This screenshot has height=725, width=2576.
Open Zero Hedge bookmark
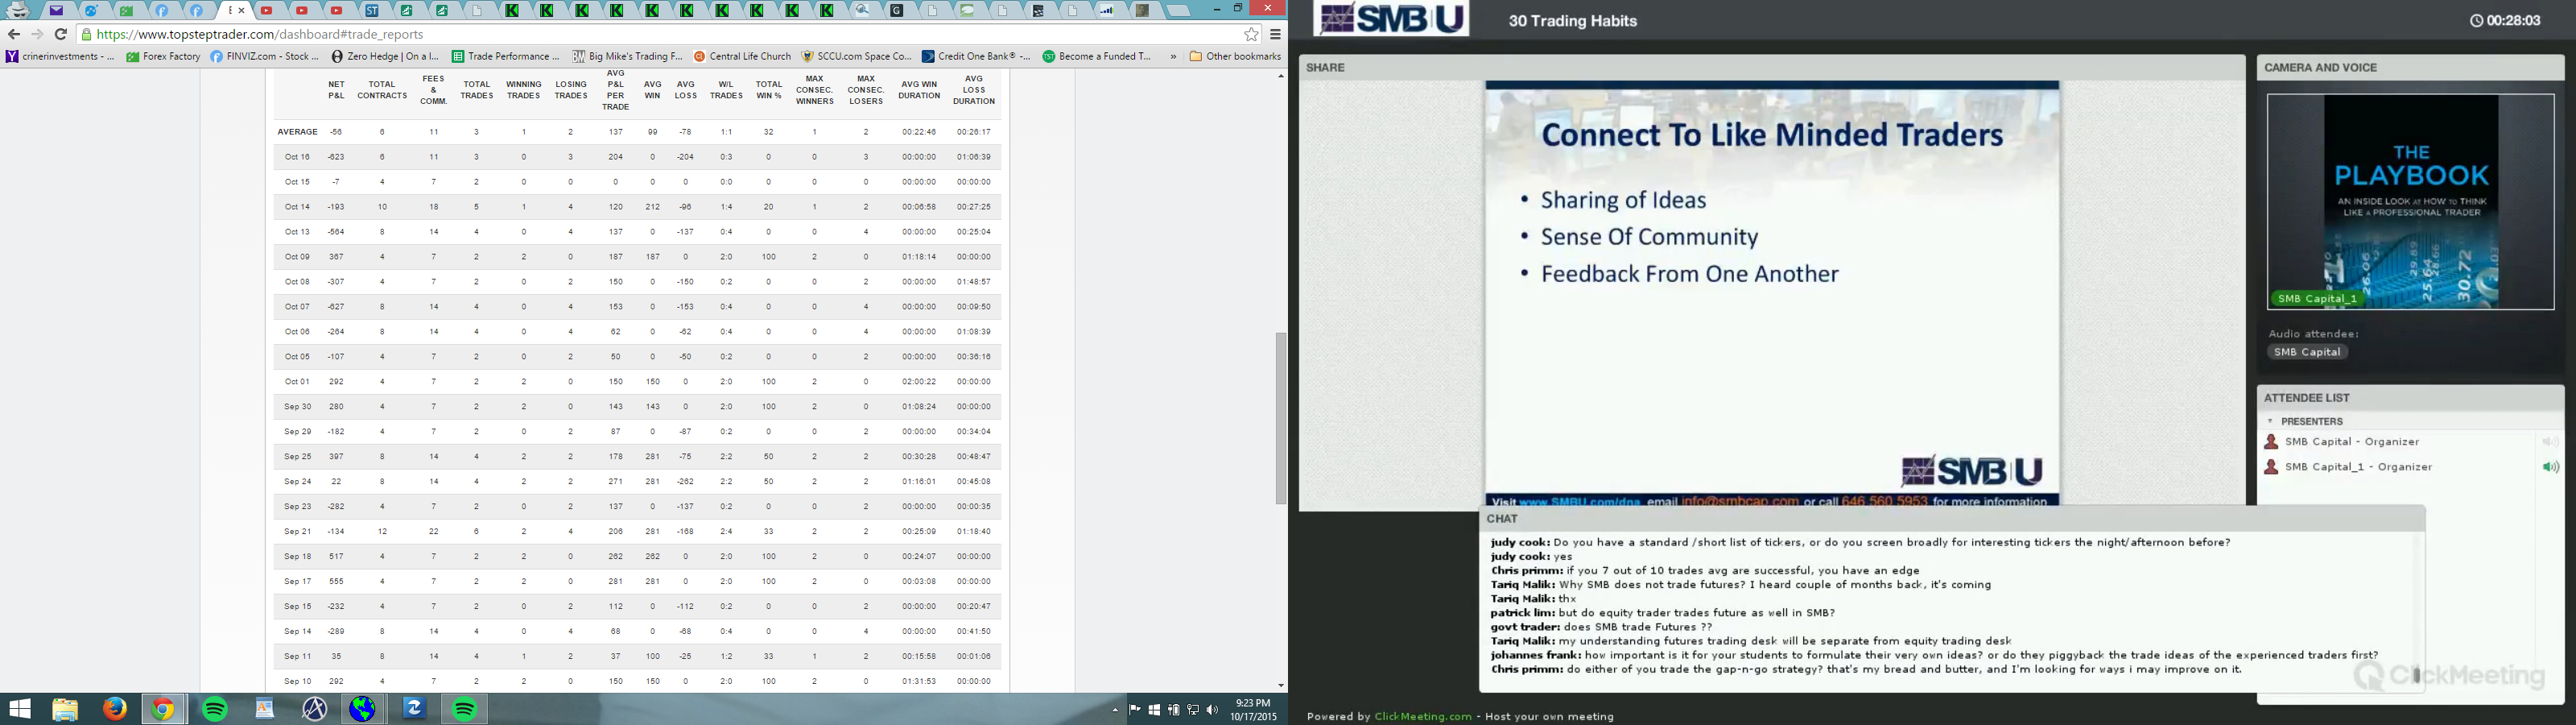[386, 56]
